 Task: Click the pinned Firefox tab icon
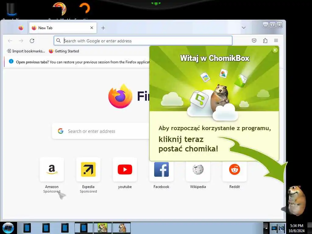point(21,28)
